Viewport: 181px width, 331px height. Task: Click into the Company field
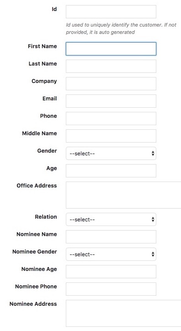pos(111,83)
